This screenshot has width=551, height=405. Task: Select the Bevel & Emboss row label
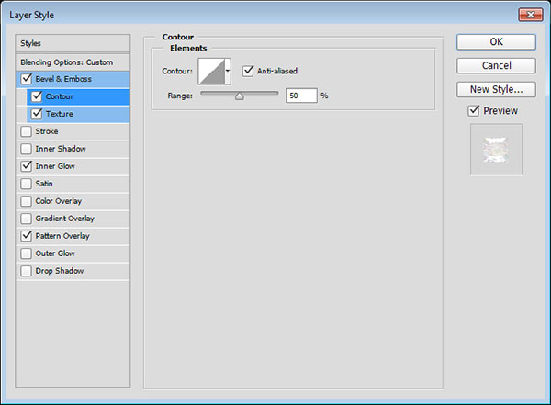[x=63, y=79]
